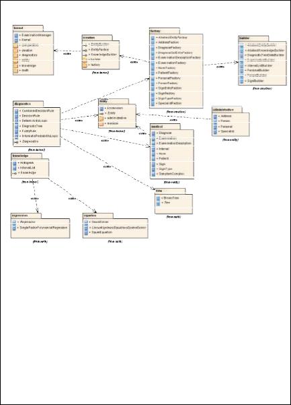Select the equation package title tab
291x405 pixels.
click(x=98, y=216)
